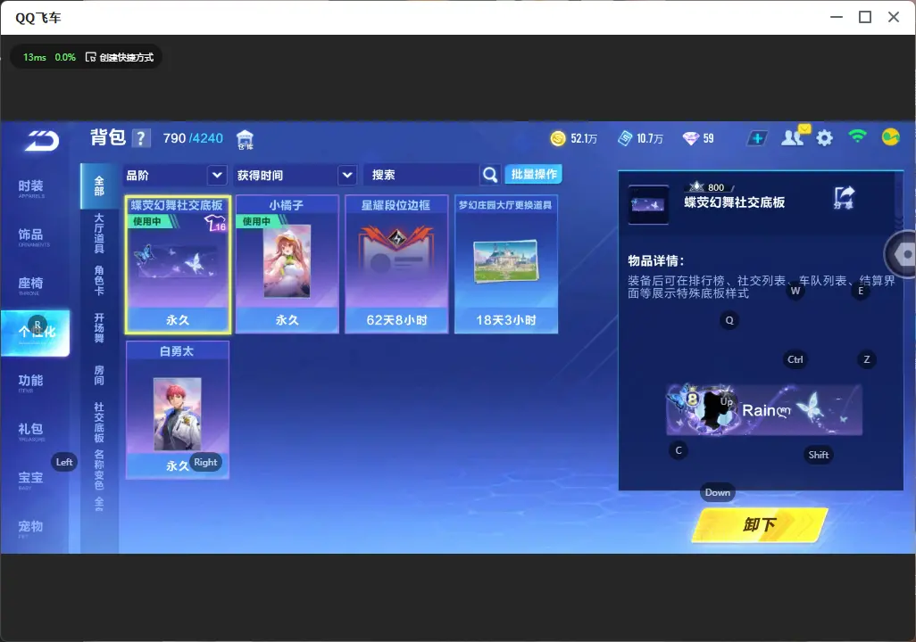Select the 白勇太 character card

(x=178, y=410)
